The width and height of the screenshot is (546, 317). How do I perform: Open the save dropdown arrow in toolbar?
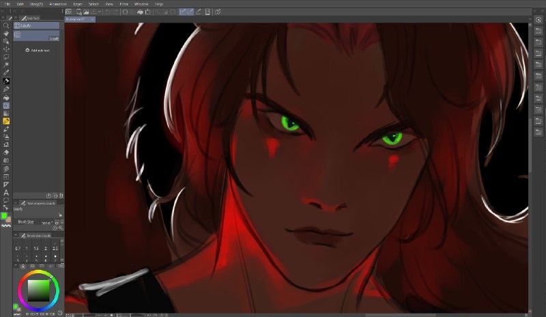tap(99, 12)
